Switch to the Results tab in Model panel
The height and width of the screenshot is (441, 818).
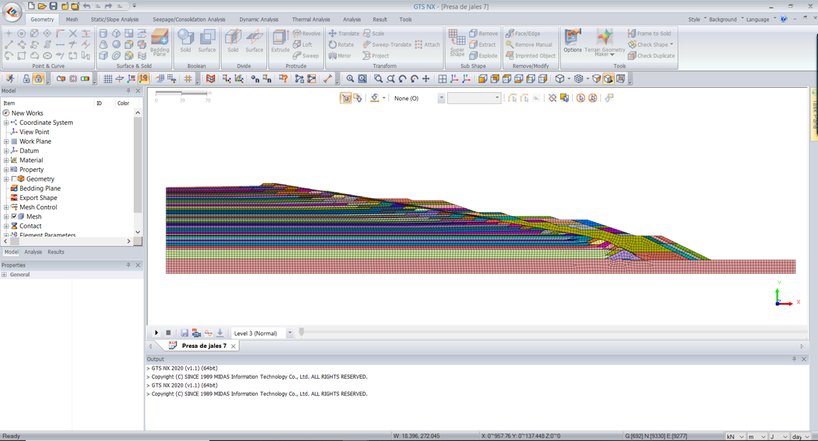click(56, 252)
